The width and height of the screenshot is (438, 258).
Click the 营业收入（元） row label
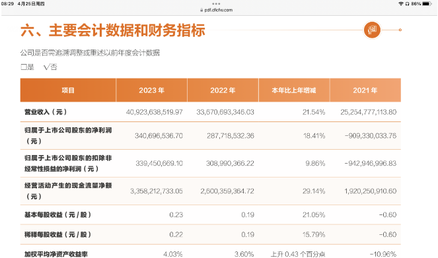pos(46,112)
